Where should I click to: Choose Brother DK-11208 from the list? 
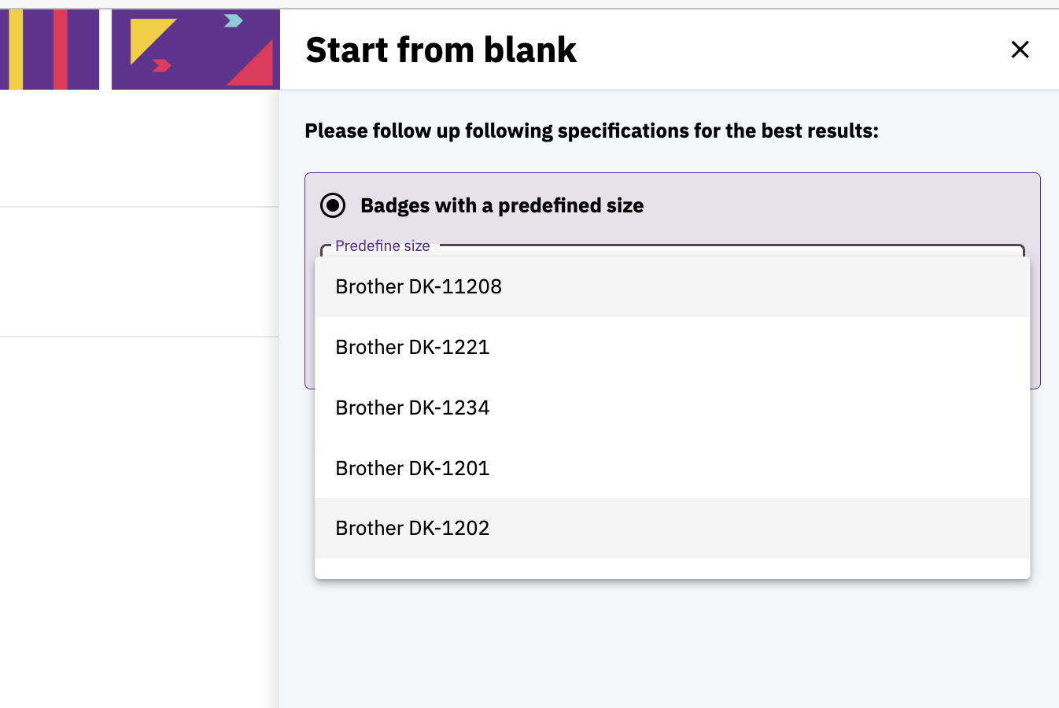672,286
